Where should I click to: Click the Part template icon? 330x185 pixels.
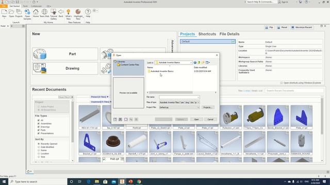[40, 54]
